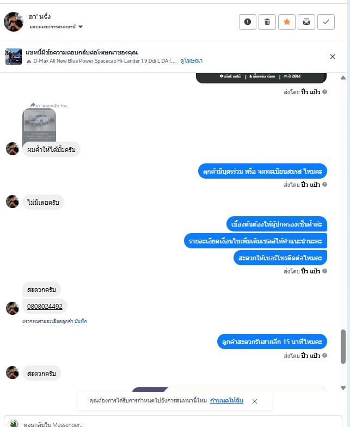Click phone number 0808024492
The image size is (350, 427).
pos(45,306)
